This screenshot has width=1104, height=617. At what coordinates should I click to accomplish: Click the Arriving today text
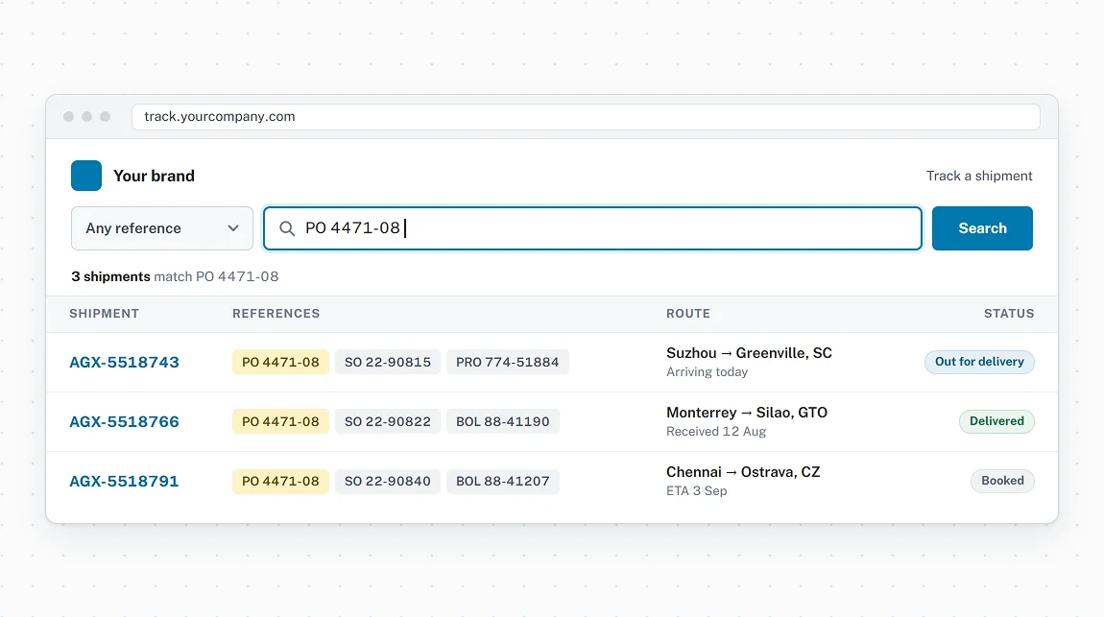tap(707, 372)
